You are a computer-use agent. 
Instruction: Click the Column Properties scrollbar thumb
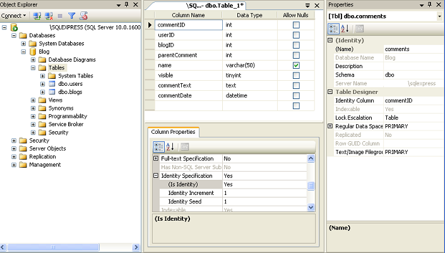311,185
